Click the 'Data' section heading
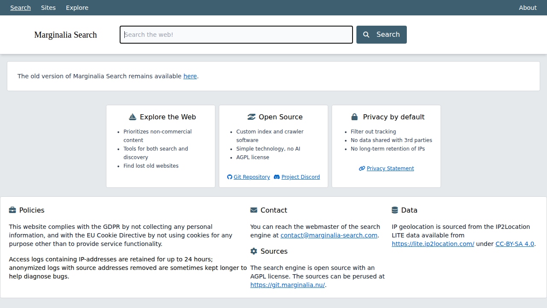 (409, 210)
